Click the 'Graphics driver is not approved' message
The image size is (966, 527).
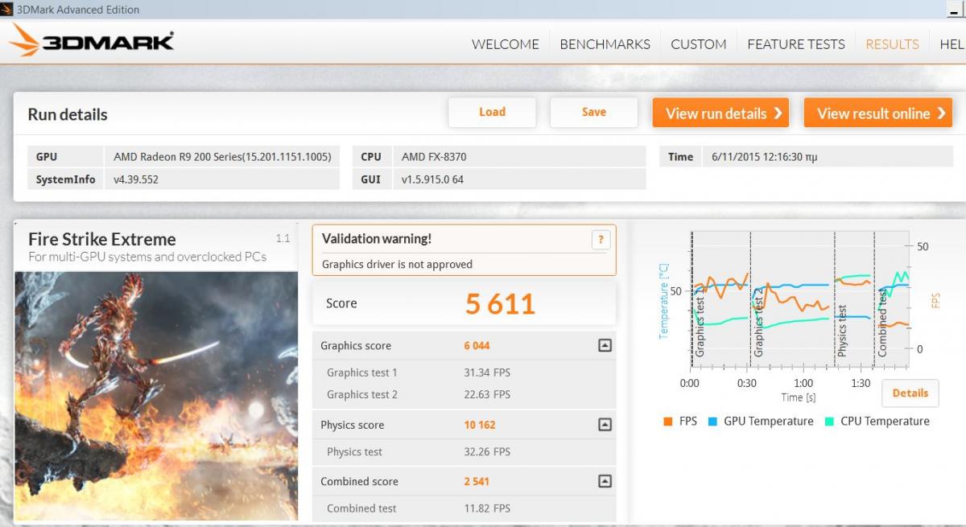[x=397, y=264]
